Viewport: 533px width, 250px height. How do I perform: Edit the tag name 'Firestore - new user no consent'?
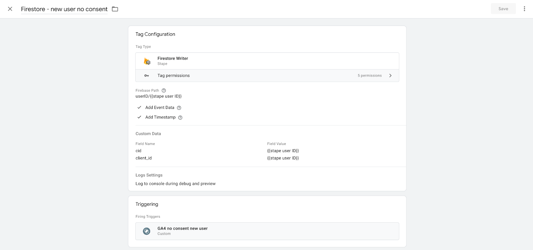64,9
